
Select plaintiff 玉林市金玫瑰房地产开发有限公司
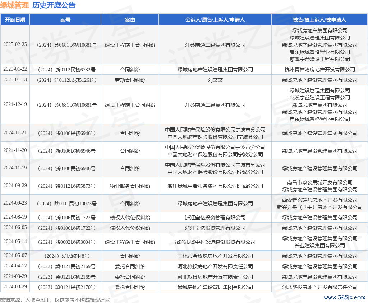click(215, 256)
